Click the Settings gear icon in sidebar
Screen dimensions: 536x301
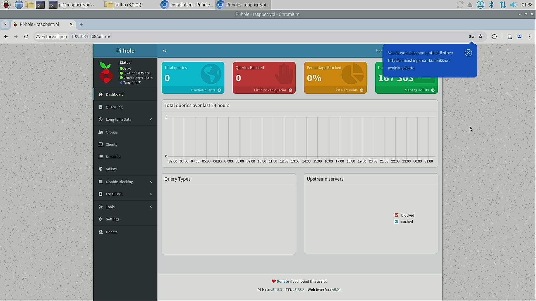pyautogui.click(x=101, y=219)
